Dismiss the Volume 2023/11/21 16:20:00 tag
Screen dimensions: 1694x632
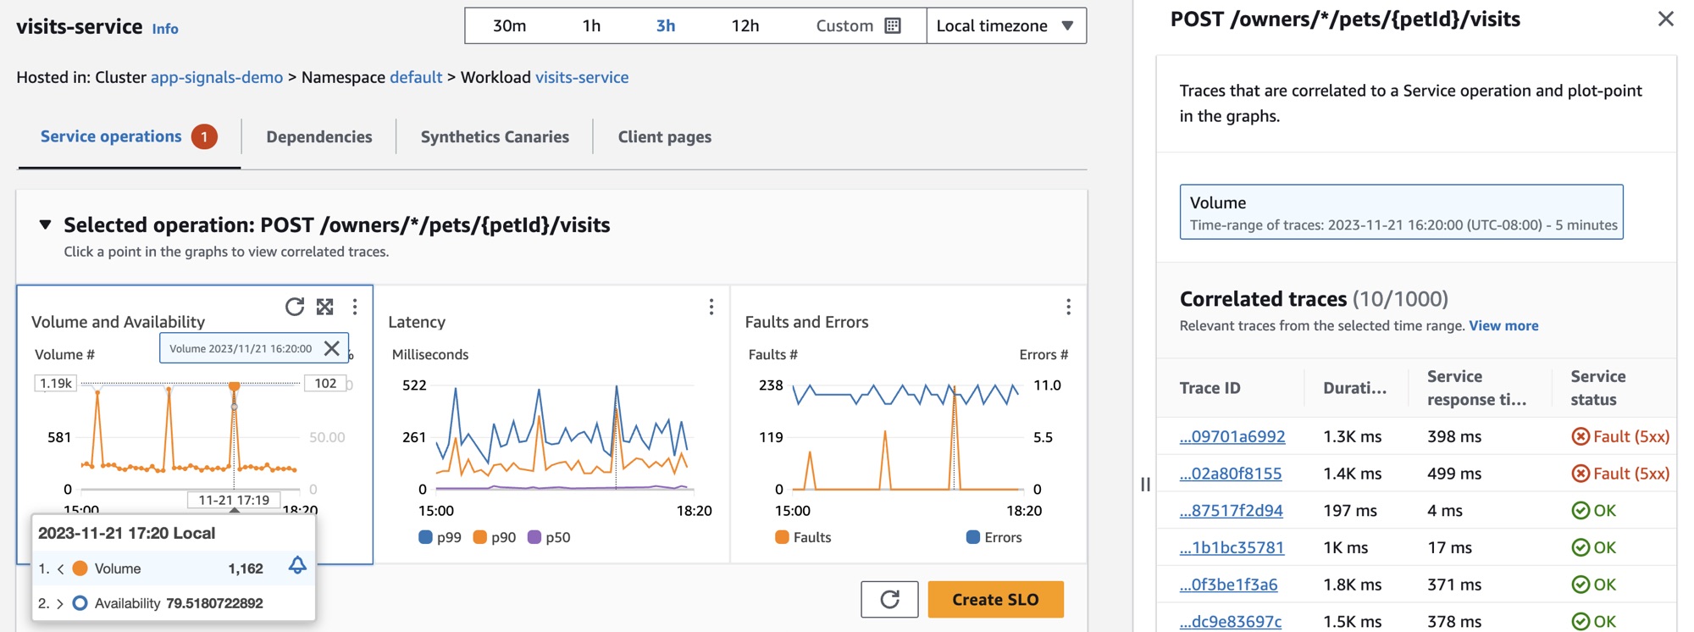point(332,348)
